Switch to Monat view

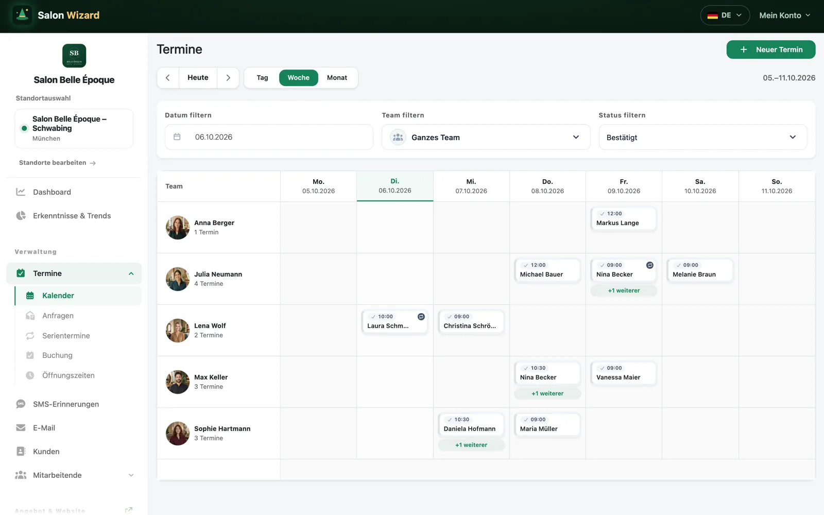[337, 78]
